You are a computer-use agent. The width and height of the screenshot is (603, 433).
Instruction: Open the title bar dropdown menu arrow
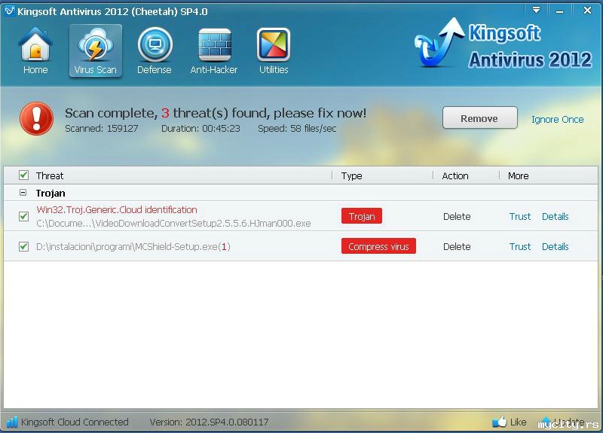(x=536, y=11)
